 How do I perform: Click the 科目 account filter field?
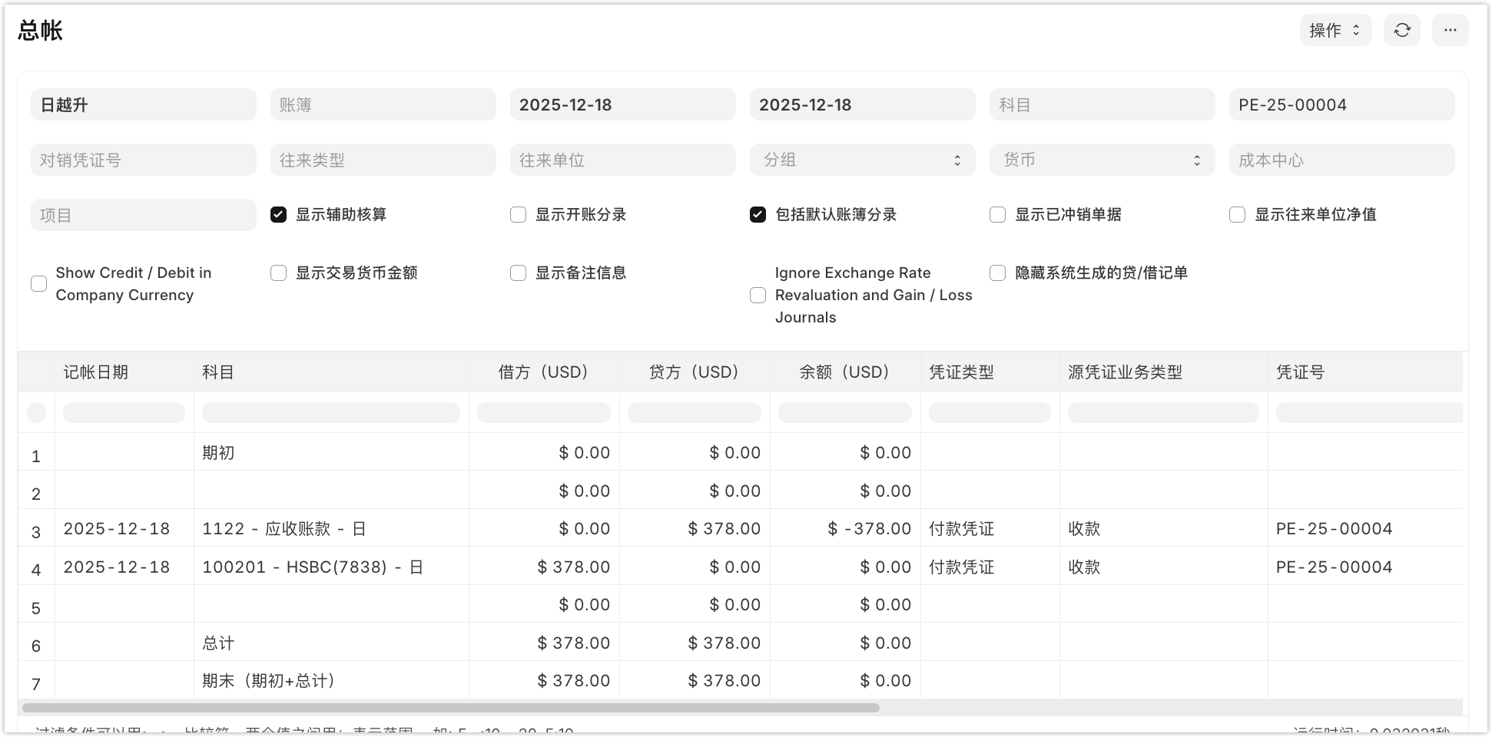[x=1102, y=104]
